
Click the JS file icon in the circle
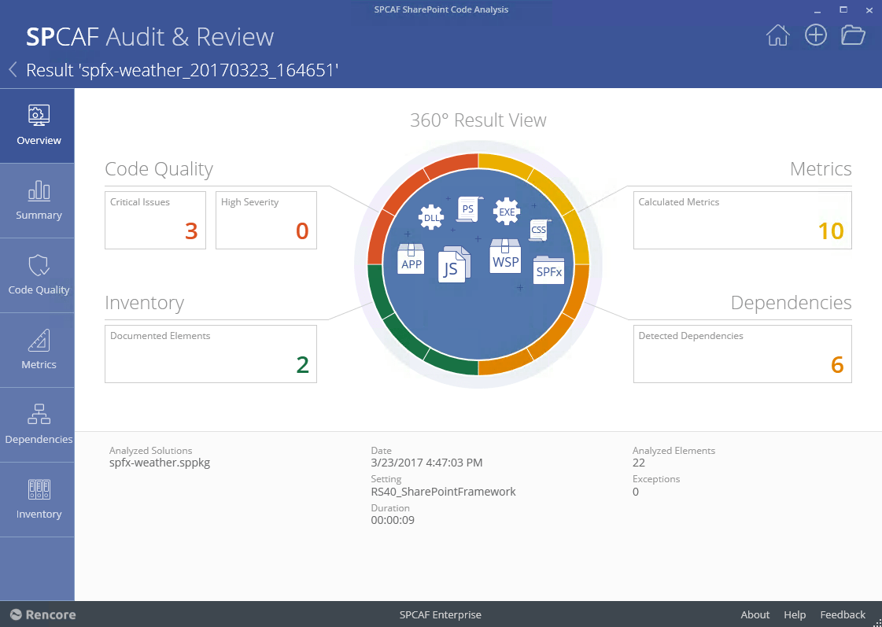(453, 264)
